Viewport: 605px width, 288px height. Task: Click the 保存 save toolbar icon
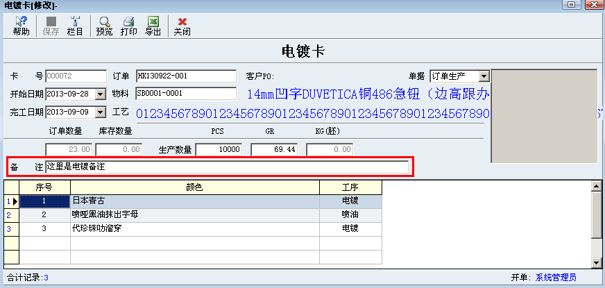pos(51,26)
